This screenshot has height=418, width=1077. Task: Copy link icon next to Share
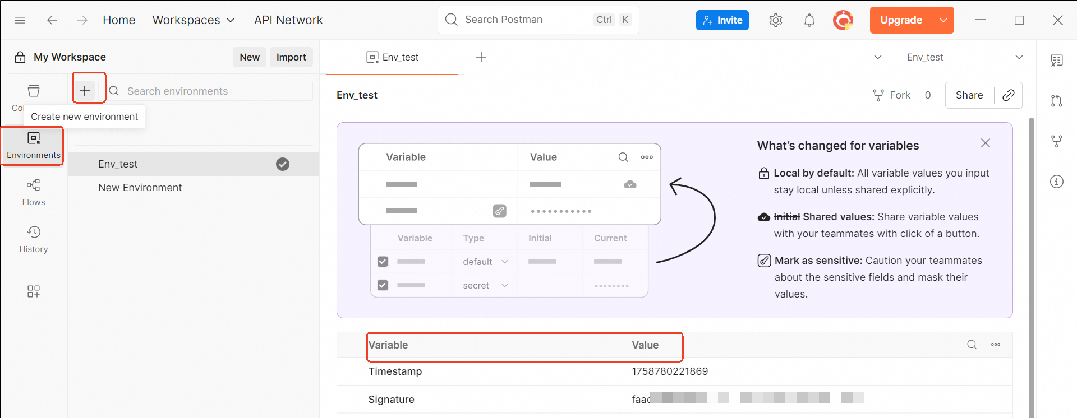[1009, 95]
